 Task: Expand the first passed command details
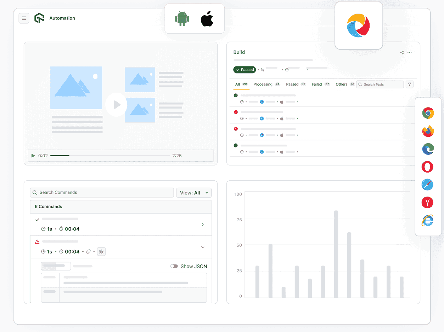click(203, 224)
